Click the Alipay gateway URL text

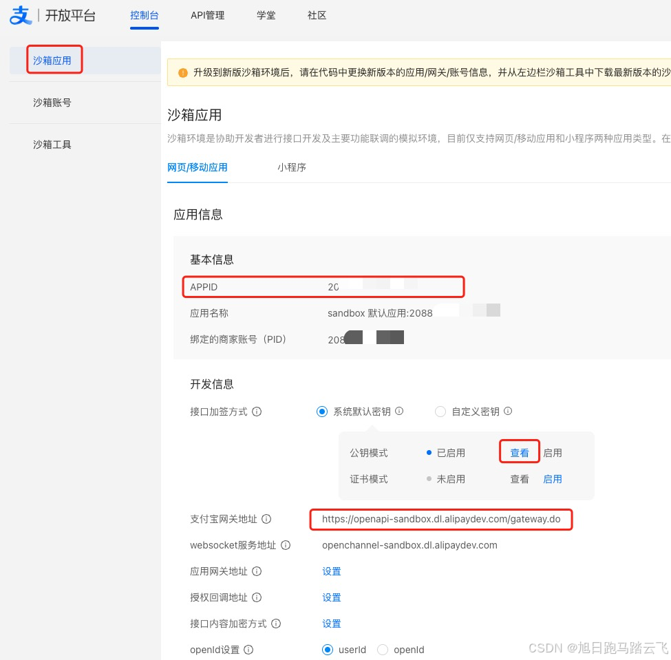coord(441,519)
